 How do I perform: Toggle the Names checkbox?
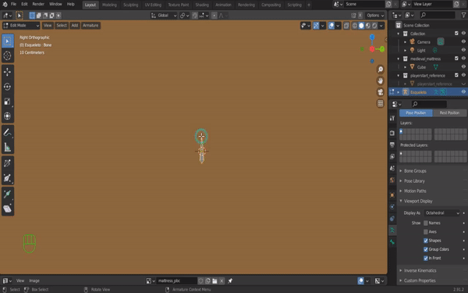426,223
